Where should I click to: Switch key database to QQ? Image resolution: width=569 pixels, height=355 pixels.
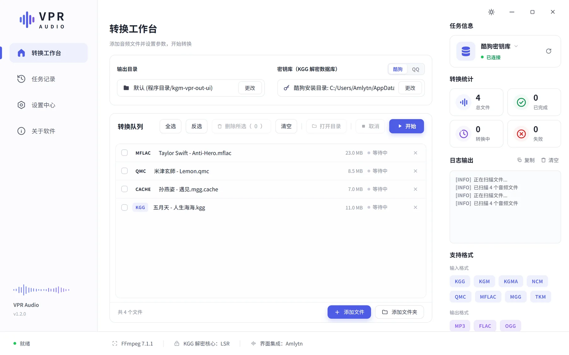pyautogui.click(x=415, y=69)
